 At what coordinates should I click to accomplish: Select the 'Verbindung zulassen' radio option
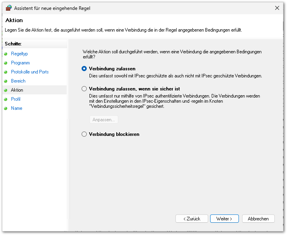coord(84,69)
